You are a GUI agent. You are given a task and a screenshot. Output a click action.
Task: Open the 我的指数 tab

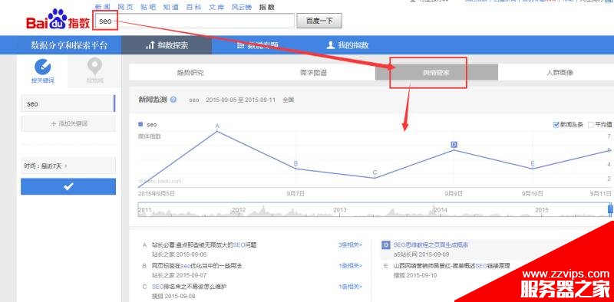coord(348,45)
